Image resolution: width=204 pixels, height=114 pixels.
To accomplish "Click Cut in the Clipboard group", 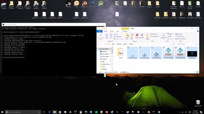I will click(x=116, y=34).
